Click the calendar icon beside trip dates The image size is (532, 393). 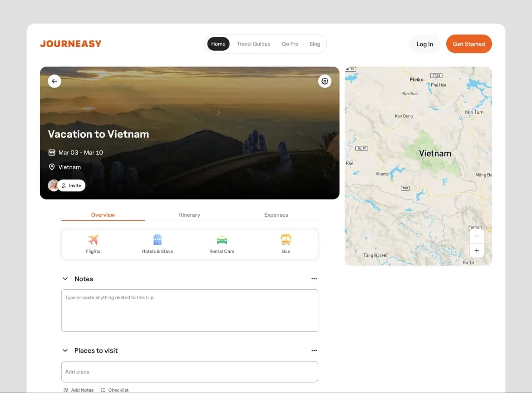click(52, 152)
